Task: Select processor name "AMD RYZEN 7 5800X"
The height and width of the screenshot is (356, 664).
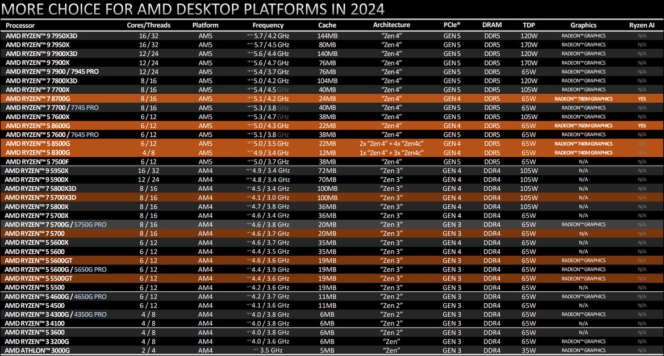Action: click(36, 207)
